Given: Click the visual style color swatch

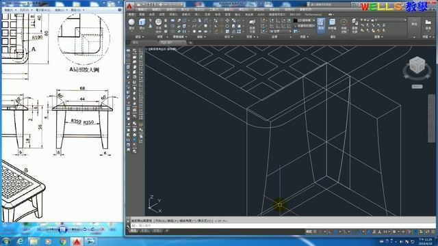Looking at the screenshot, I should click(295, 20).
